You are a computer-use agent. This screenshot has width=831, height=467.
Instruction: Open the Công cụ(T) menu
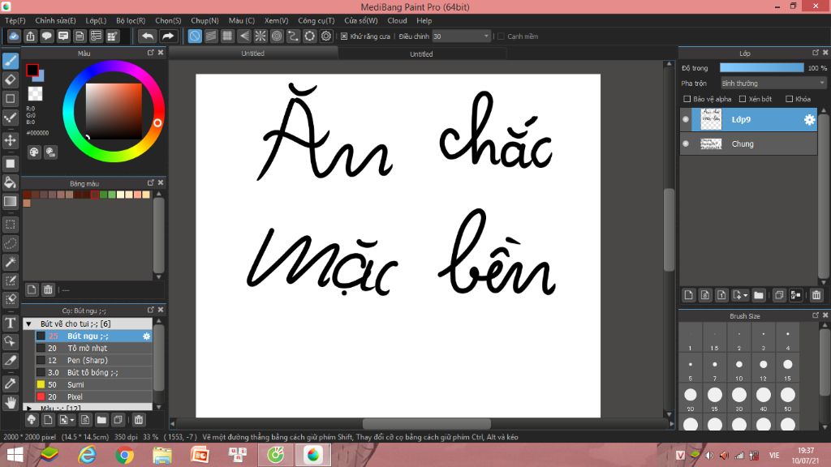click(x=316, y=20)
